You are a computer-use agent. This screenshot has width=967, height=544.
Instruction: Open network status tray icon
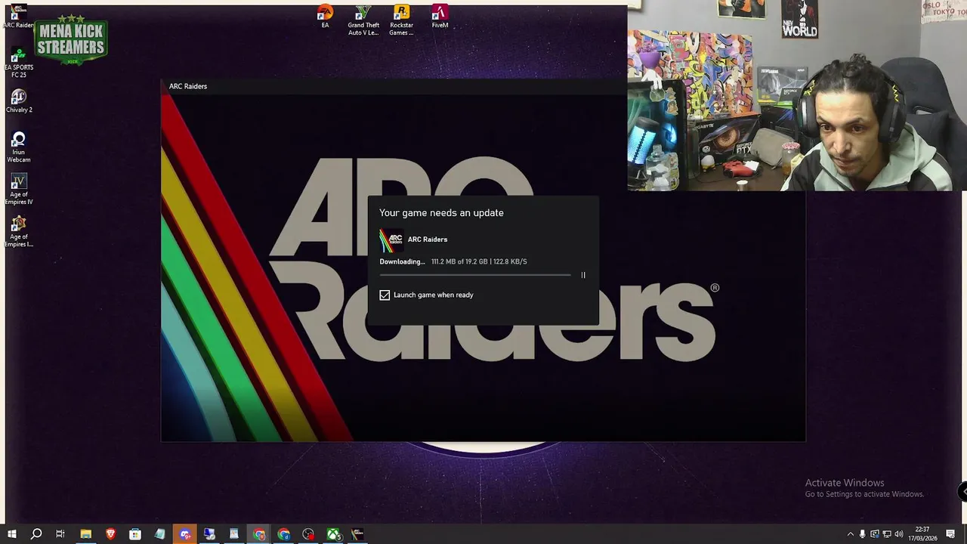tap(887, 534)
